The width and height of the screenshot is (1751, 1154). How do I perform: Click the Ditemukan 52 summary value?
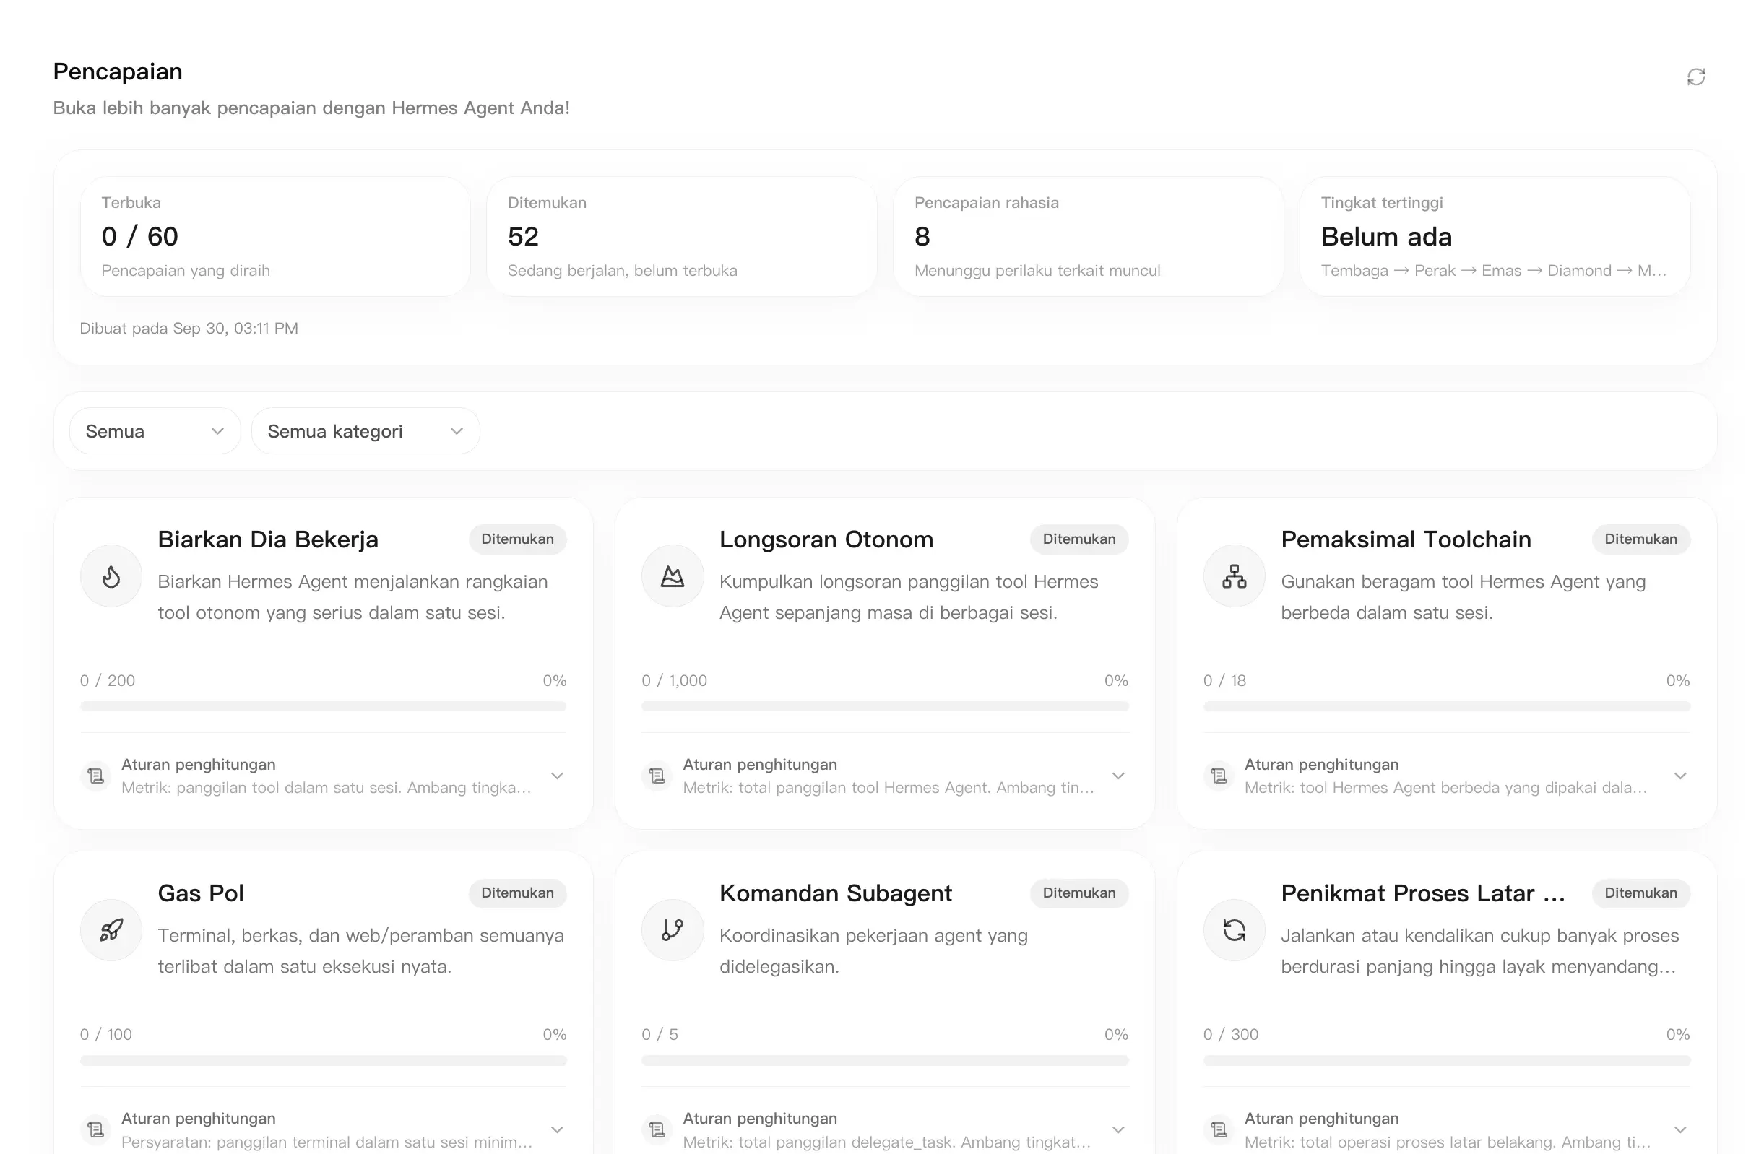(523, 236)
